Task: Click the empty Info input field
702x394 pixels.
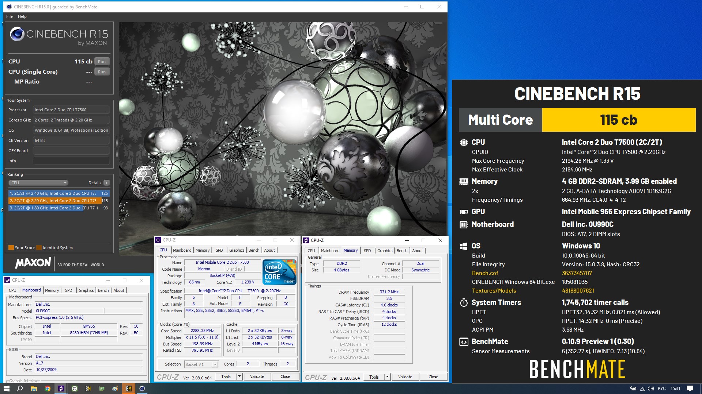Action: pyautogui.click(x=71, y=161)
